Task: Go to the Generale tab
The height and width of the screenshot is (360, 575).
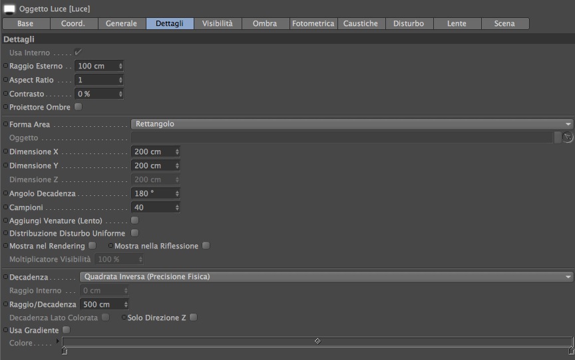Action: click(x=121, y=23)
